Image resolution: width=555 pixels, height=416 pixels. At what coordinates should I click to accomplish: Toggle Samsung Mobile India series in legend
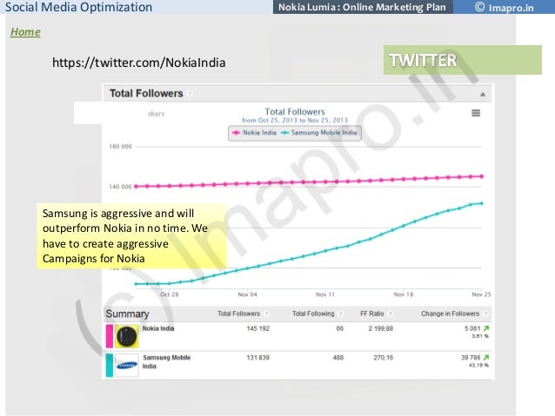click(x=319, y=133)
